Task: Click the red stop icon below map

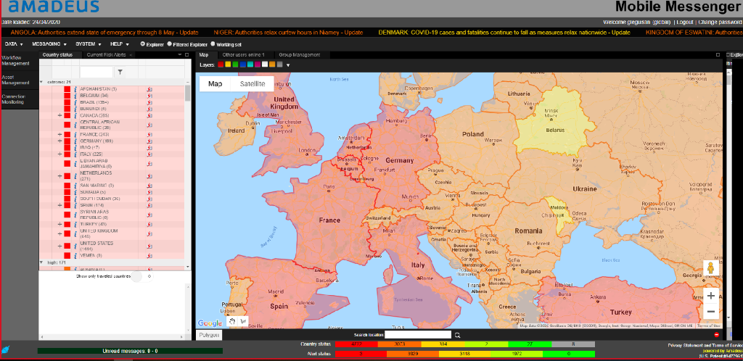Action: (717, 335)
